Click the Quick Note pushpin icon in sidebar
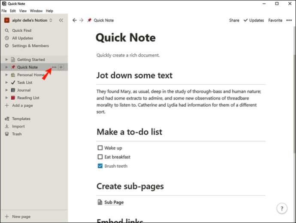The width and height of the screenshot is (296, 223). [13, 67]
